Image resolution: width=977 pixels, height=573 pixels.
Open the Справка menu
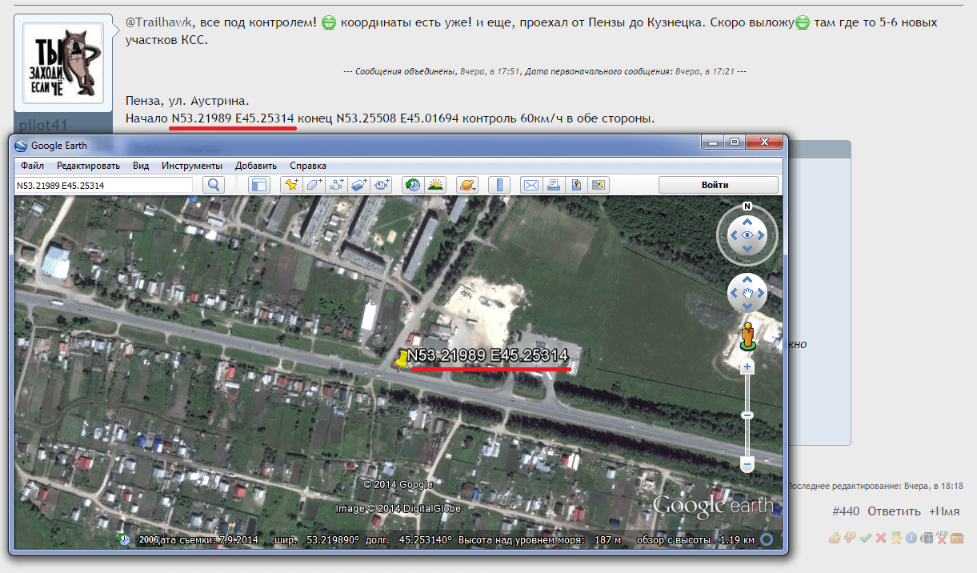coord(308,166)
